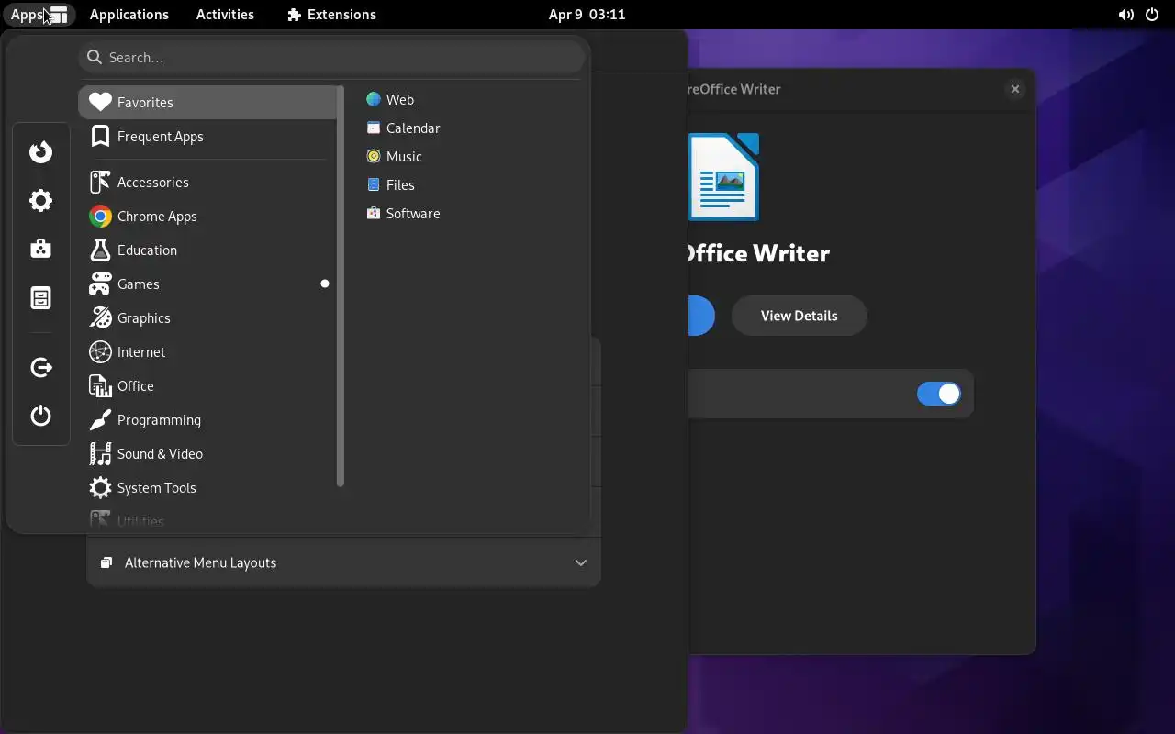Open the power menu in top bar
Viewport: 1175px width, 734px height.
[x=1152, y=15]
